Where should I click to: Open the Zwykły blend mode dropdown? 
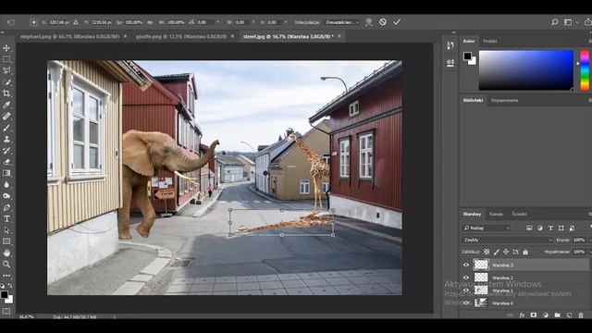(507, 240)
